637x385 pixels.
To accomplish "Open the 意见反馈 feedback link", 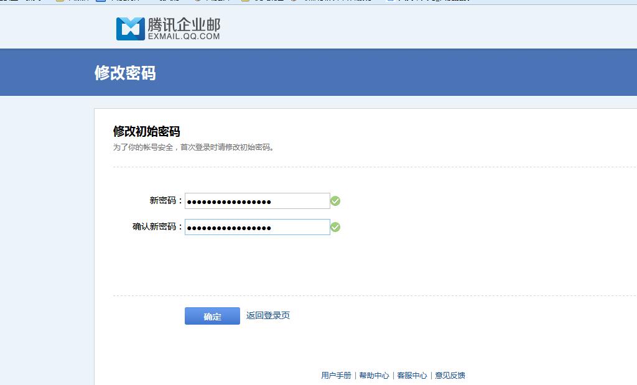I will pyautogui.click(x=450, y=375).
